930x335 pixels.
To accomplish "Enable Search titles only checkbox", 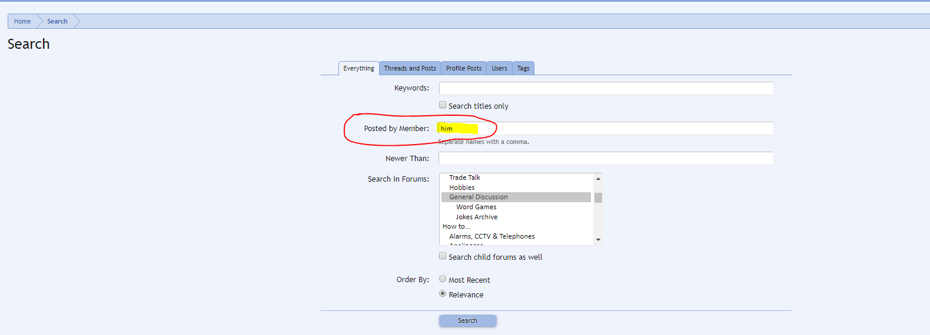I will 443,105.
